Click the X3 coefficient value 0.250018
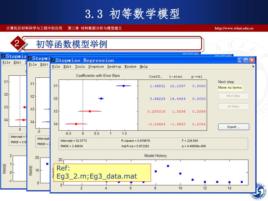The width and height of the screenshot is (268, 201). pos(157,111)
